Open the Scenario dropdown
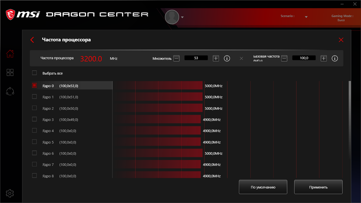Viewport: 361px width, 203px height. [x=306, y=17]
